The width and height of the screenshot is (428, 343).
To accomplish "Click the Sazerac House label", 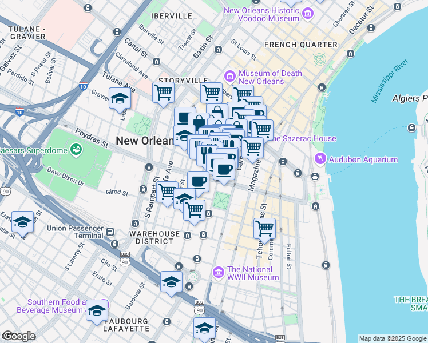I will (303, 138).
